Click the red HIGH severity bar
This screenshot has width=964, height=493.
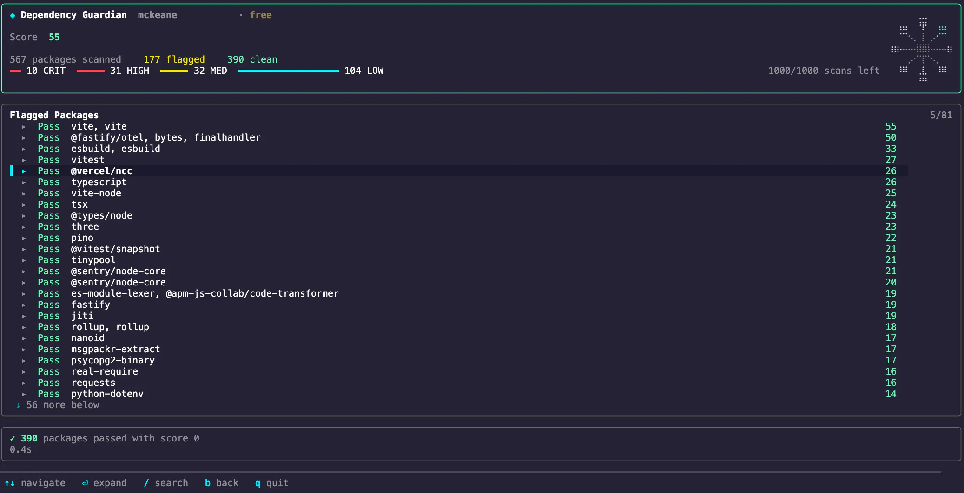coord(91,71)
